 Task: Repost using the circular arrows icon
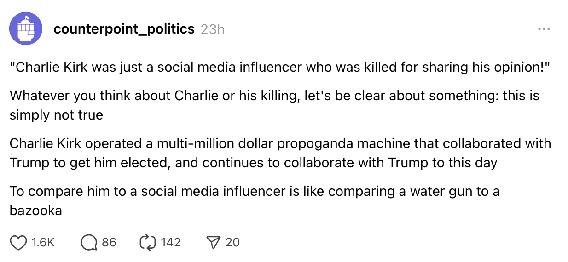pos(148,242)
